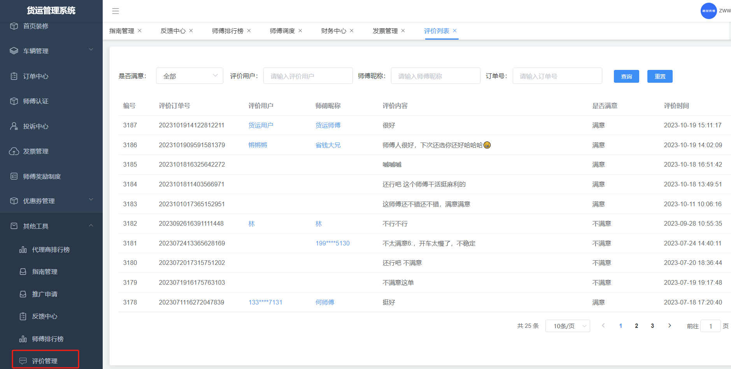Go to next page arrow
The height and width of the screenshot is (369, 731).
670,325
